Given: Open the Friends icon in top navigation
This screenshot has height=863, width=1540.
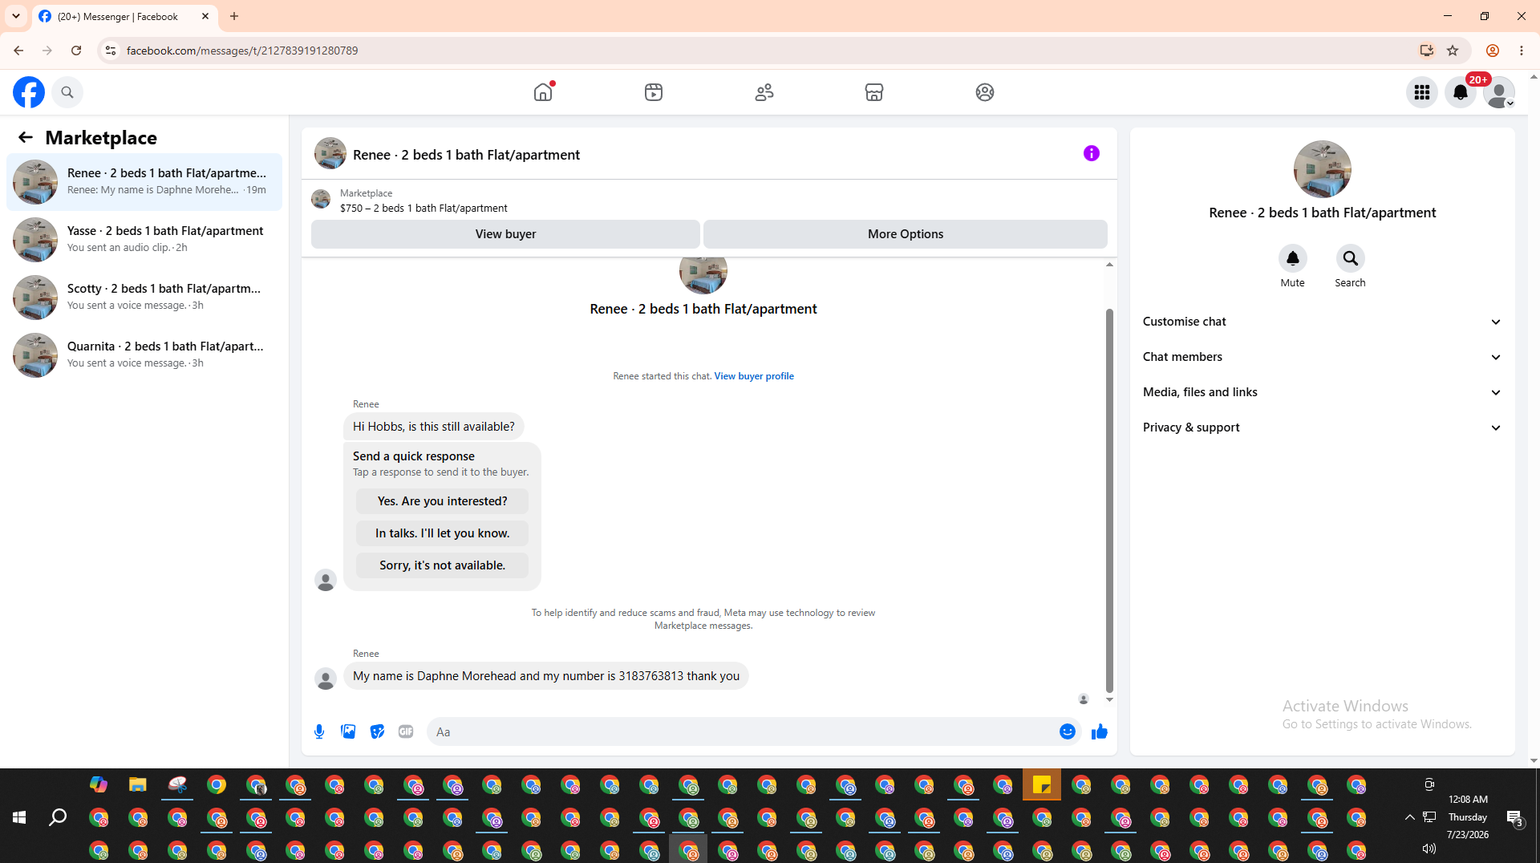Looking at the screenshot, I should point(764,92).
